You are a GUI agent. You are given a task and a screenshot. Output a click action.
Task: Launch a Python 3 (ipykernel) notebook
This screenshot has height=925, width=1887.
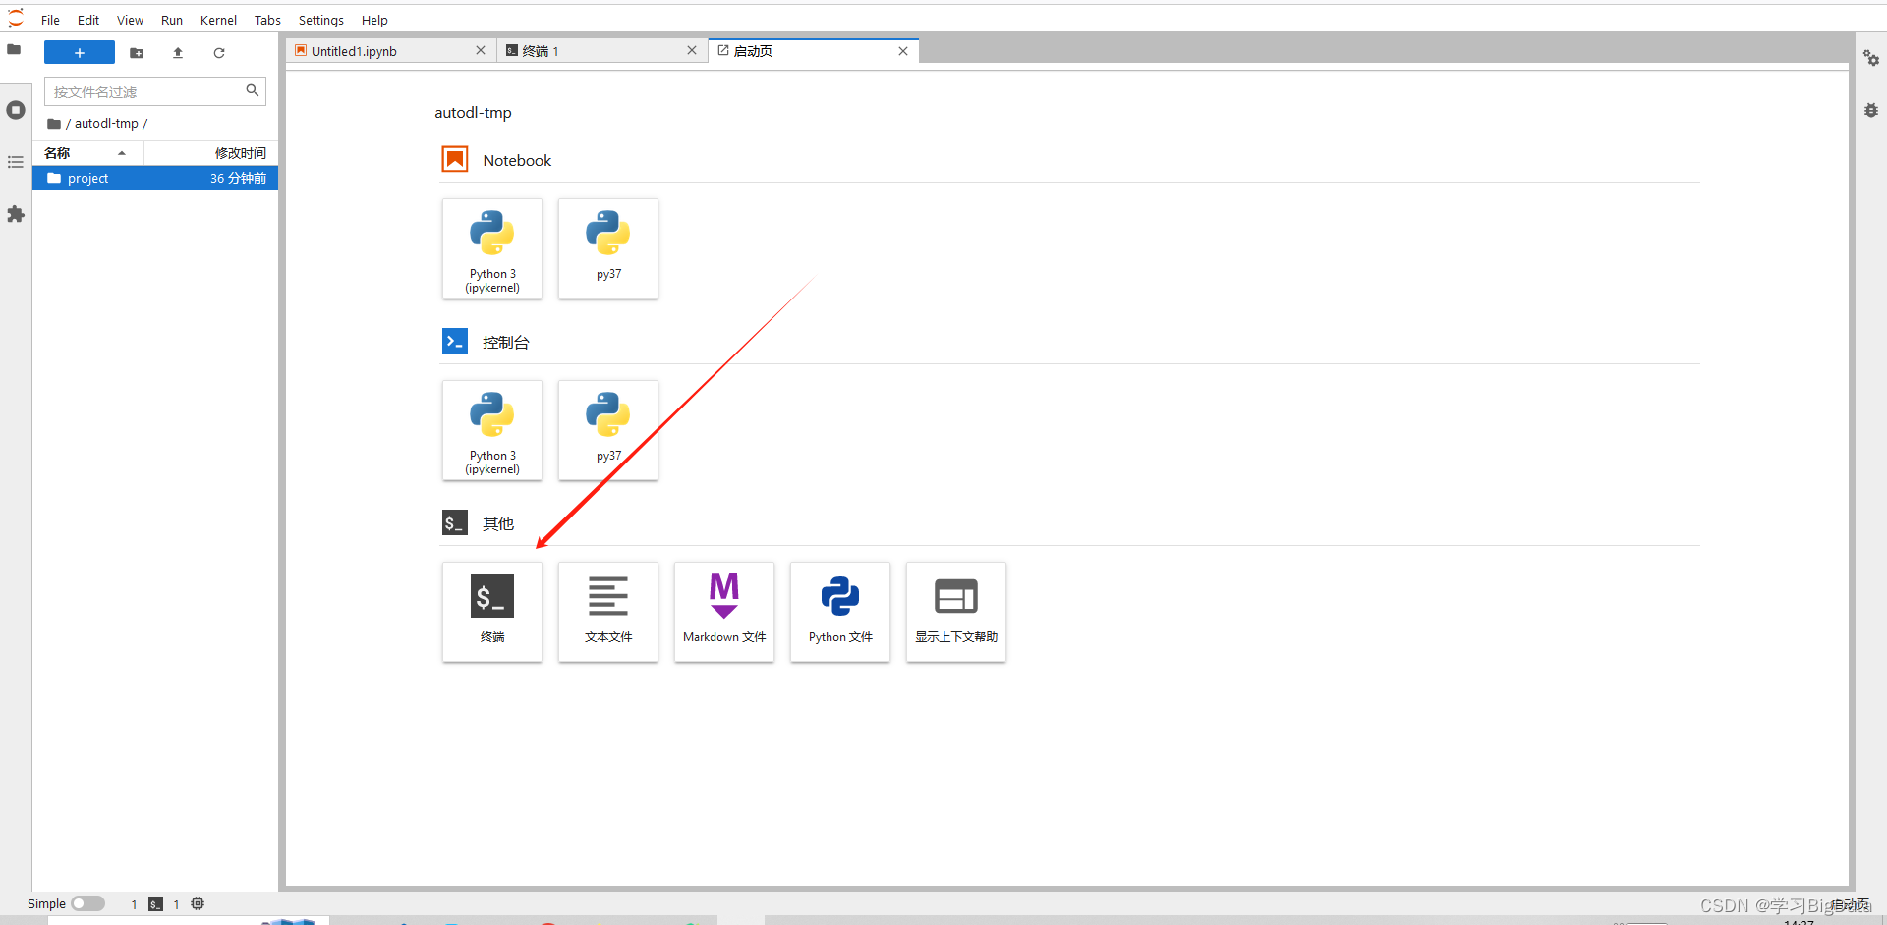point(492,248)
